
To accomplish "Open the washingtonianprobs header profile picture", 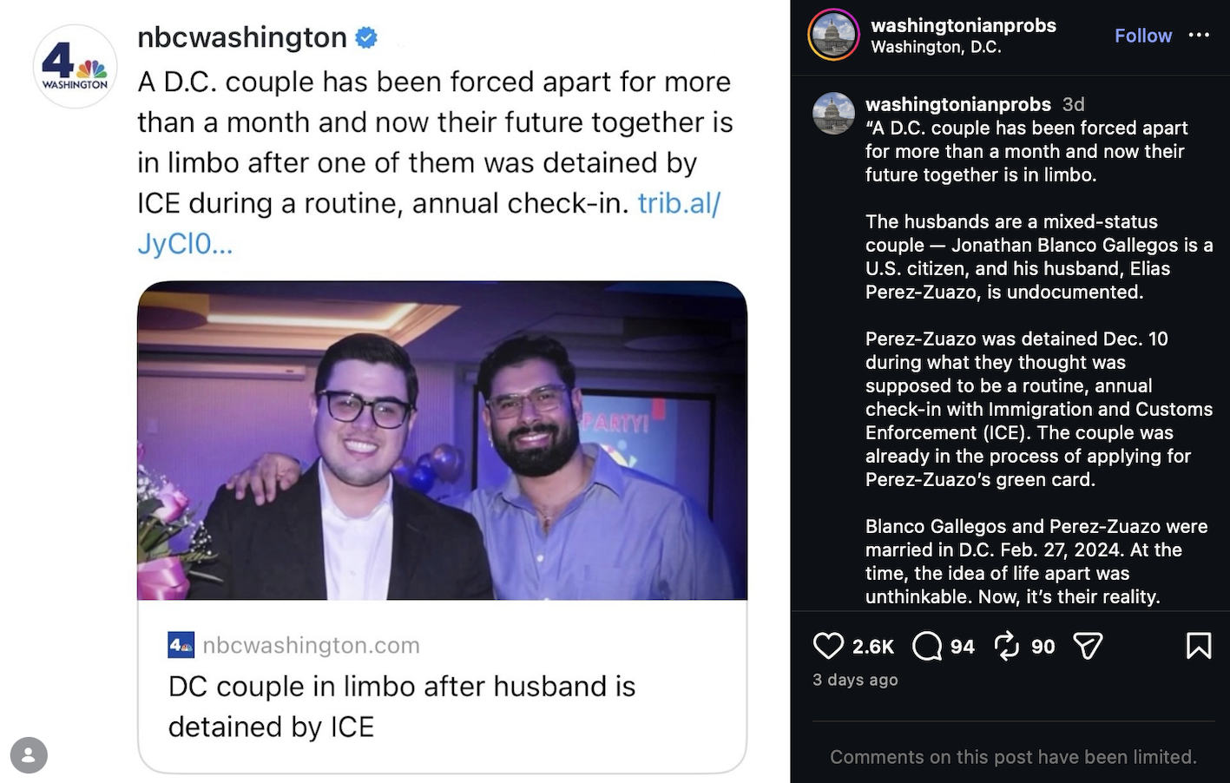I will pos(833,36).
